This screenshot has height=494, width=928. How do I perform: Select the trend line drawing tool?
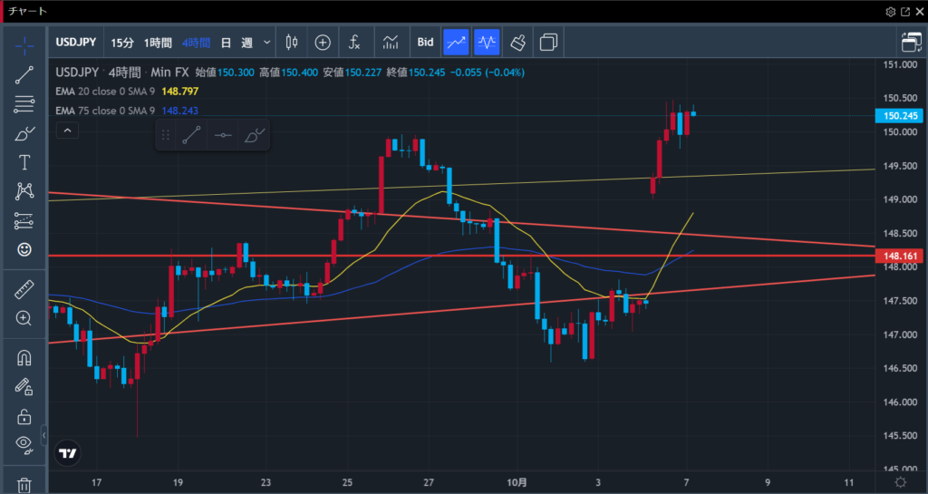click(24, 76)
